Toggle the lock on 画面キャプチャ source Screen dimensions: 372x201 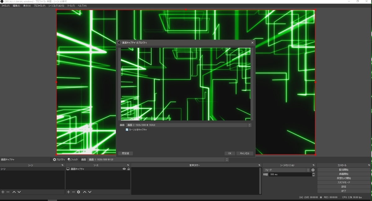129,169
